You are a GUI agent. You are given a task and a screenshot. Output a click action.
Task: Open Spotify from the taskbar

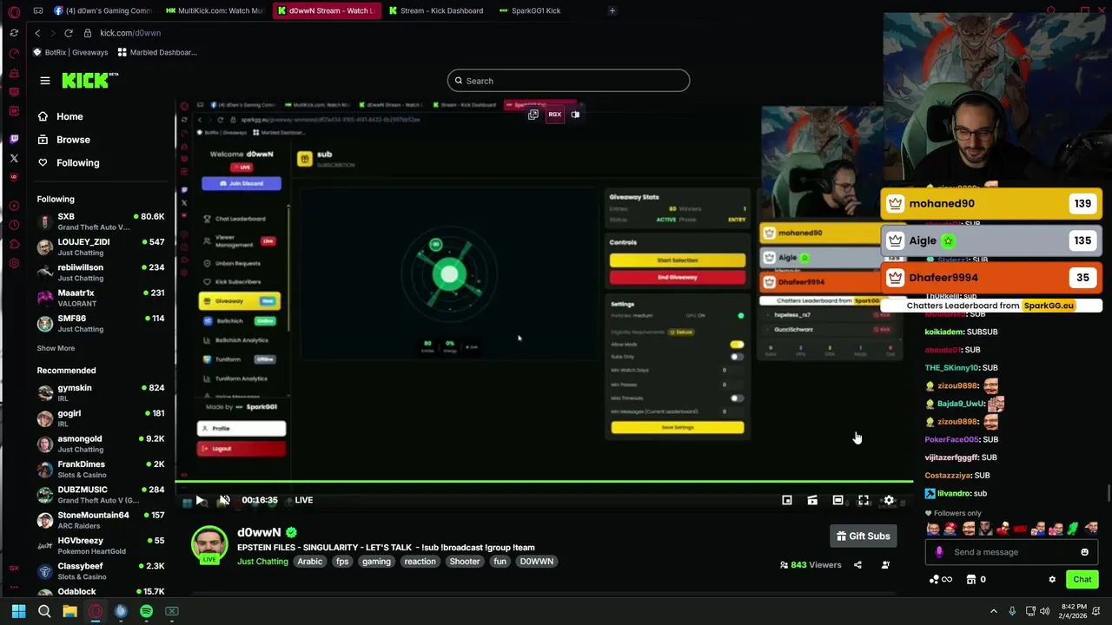click(x=146, y=611)
